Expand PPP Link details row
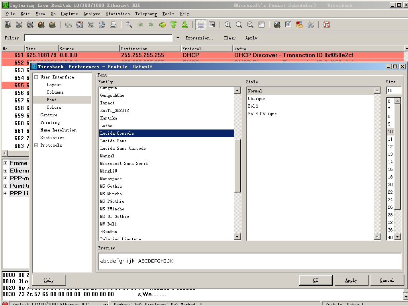The width and height of the screenshot is (408, 306). (x=5, y=193)
